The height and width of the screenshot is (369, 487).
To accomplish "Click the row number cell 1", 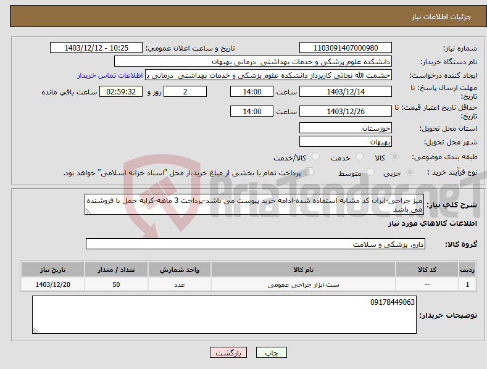I will tap(467, 284).
